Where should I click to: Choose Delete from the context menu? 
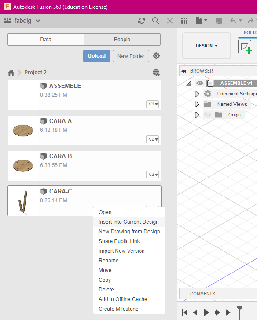[x=129, y=289]
